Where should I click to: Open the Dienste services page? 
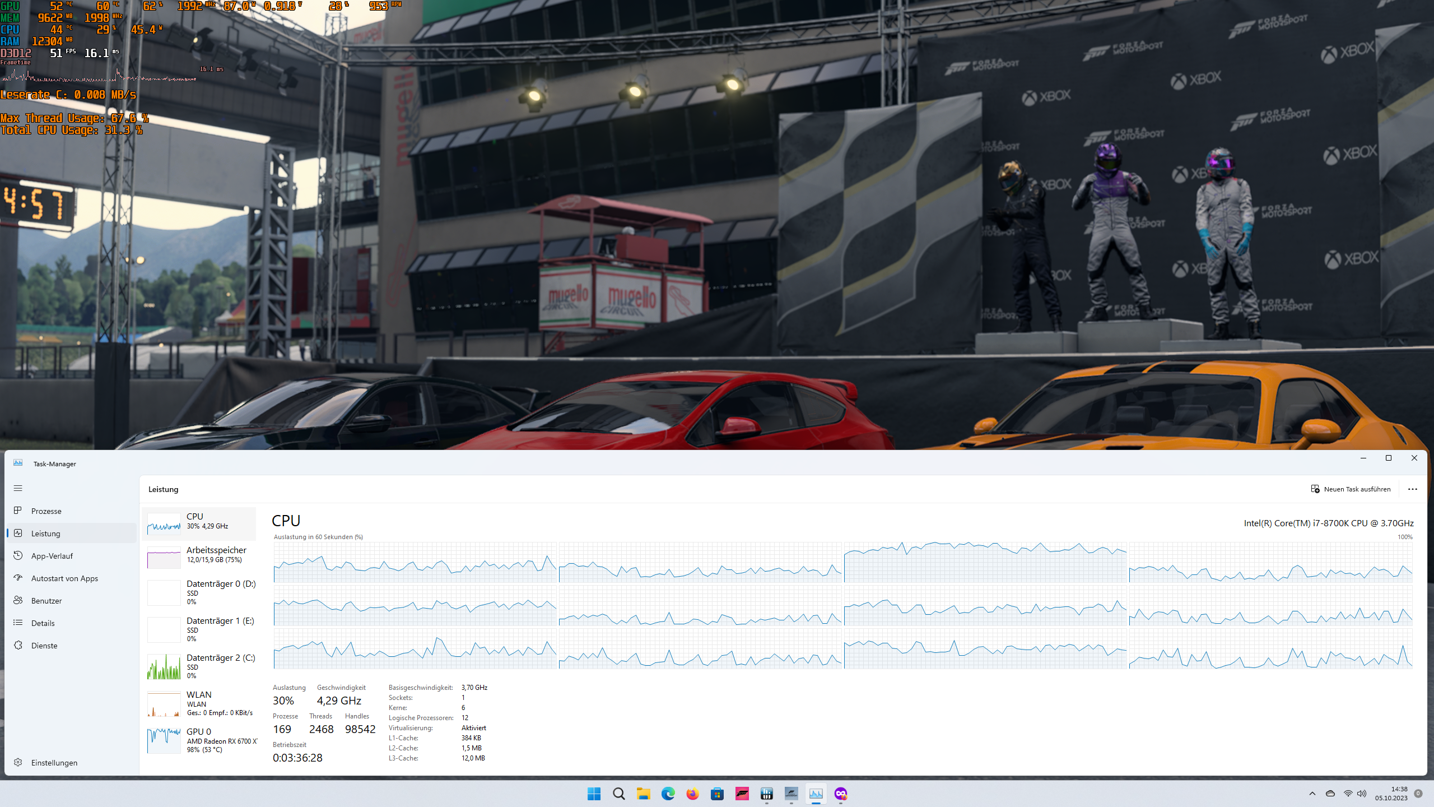pos(44,646)
